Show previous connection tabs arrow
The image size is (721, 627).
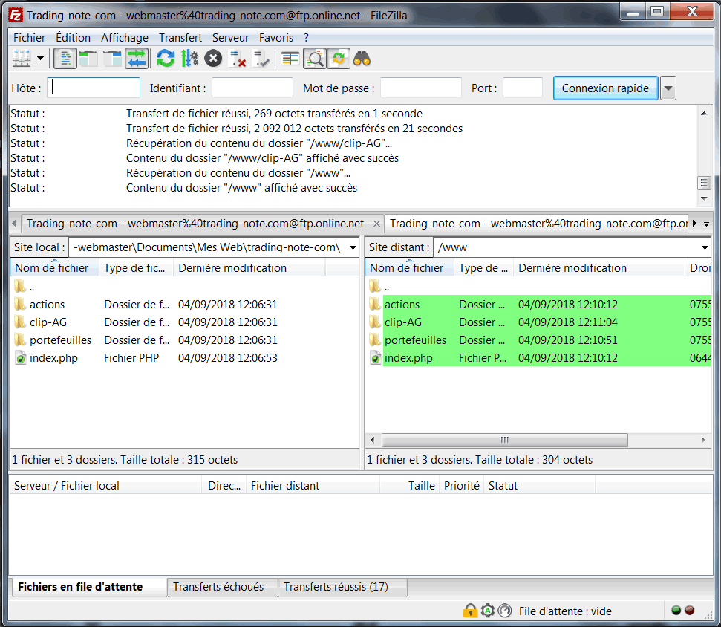point(14,224)
